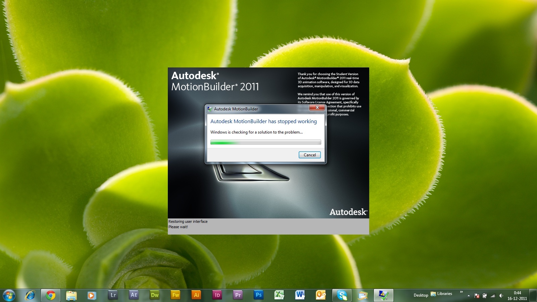Click the Autodesk logo on the splash screen
Screen dimensions: 537x302
(348, 212)
